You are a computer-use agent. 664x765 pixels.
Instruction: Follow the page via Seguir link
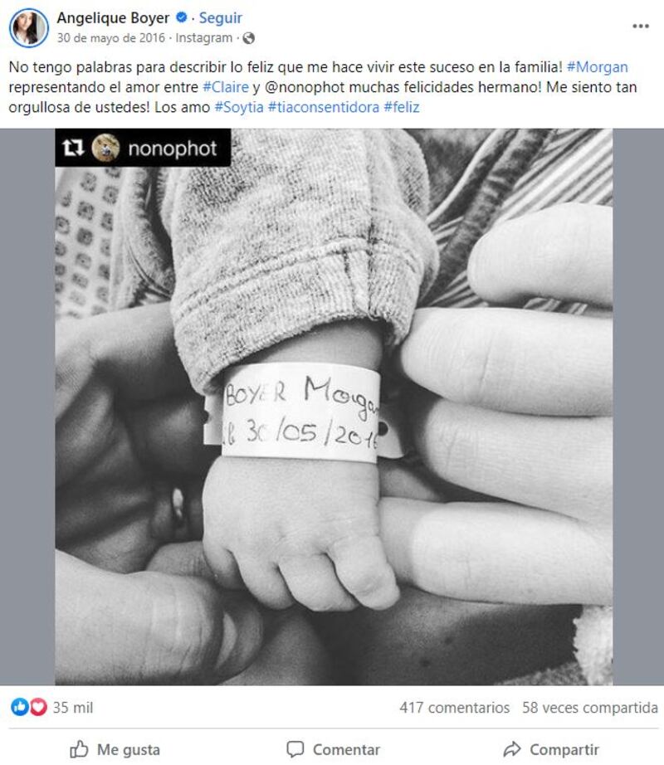point(221,18)
